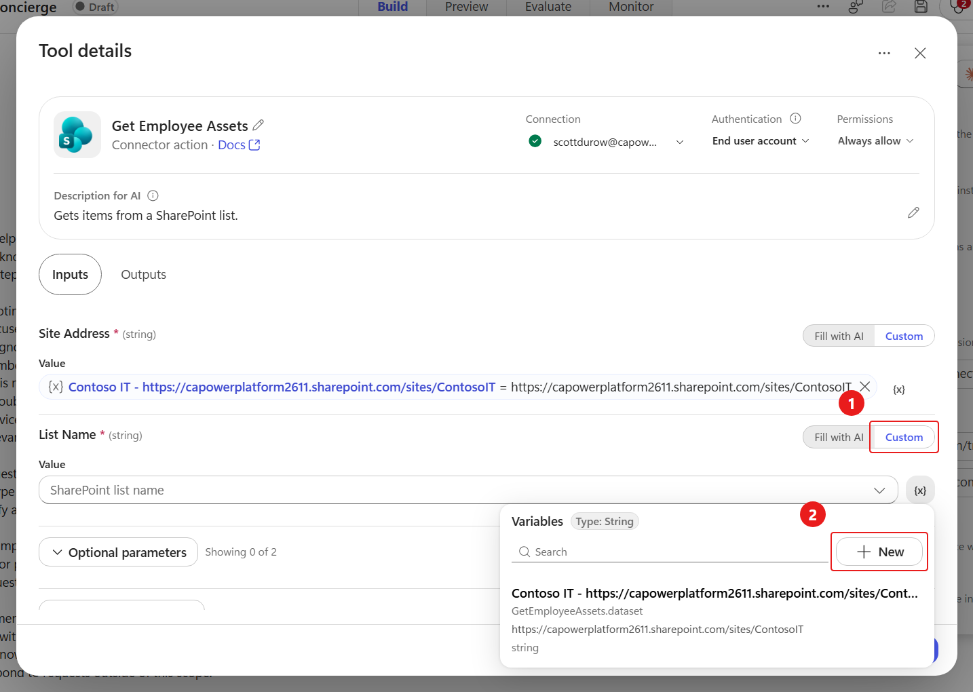Expand Optional parameters section
The width and height of the screenshot is (973, 692).
[119, 552]
